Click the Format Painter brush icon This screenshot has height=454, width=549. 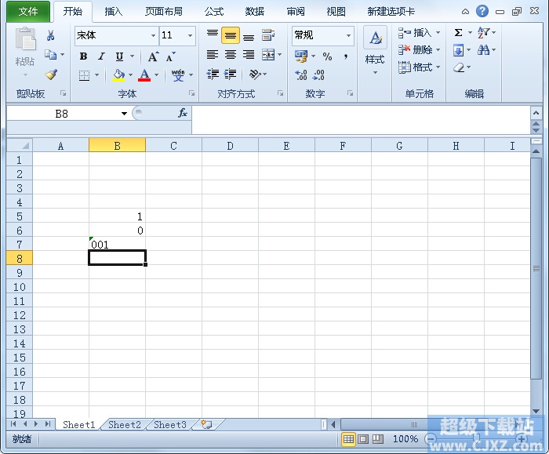point(51,75)
